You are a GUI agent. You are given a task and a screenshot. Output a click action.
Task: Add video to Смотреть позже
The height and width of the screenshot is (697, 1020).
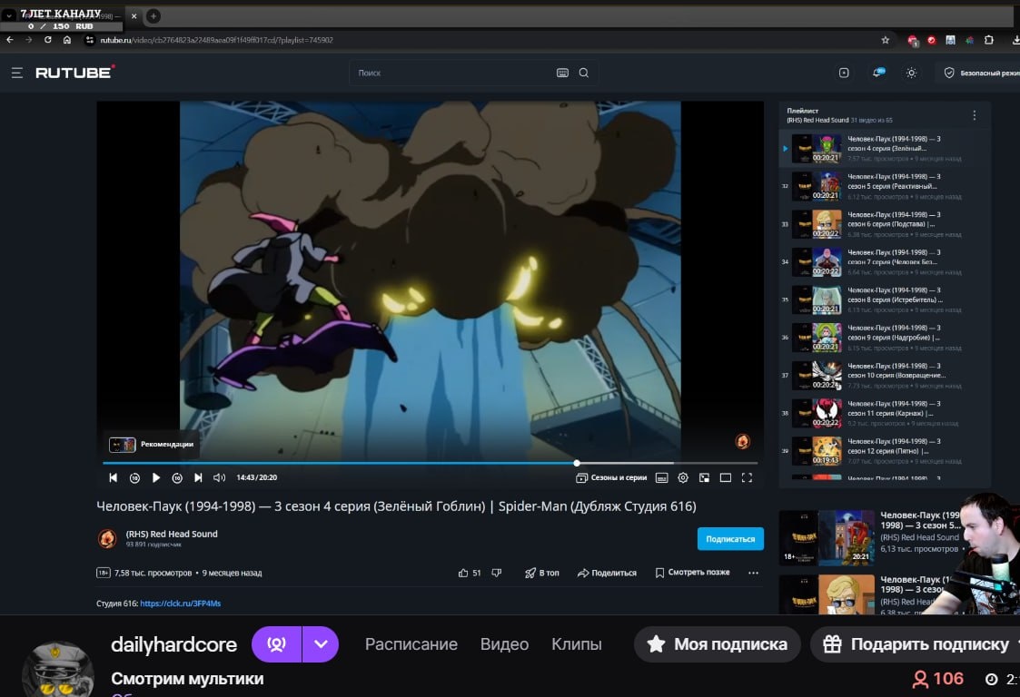[692, 572]
